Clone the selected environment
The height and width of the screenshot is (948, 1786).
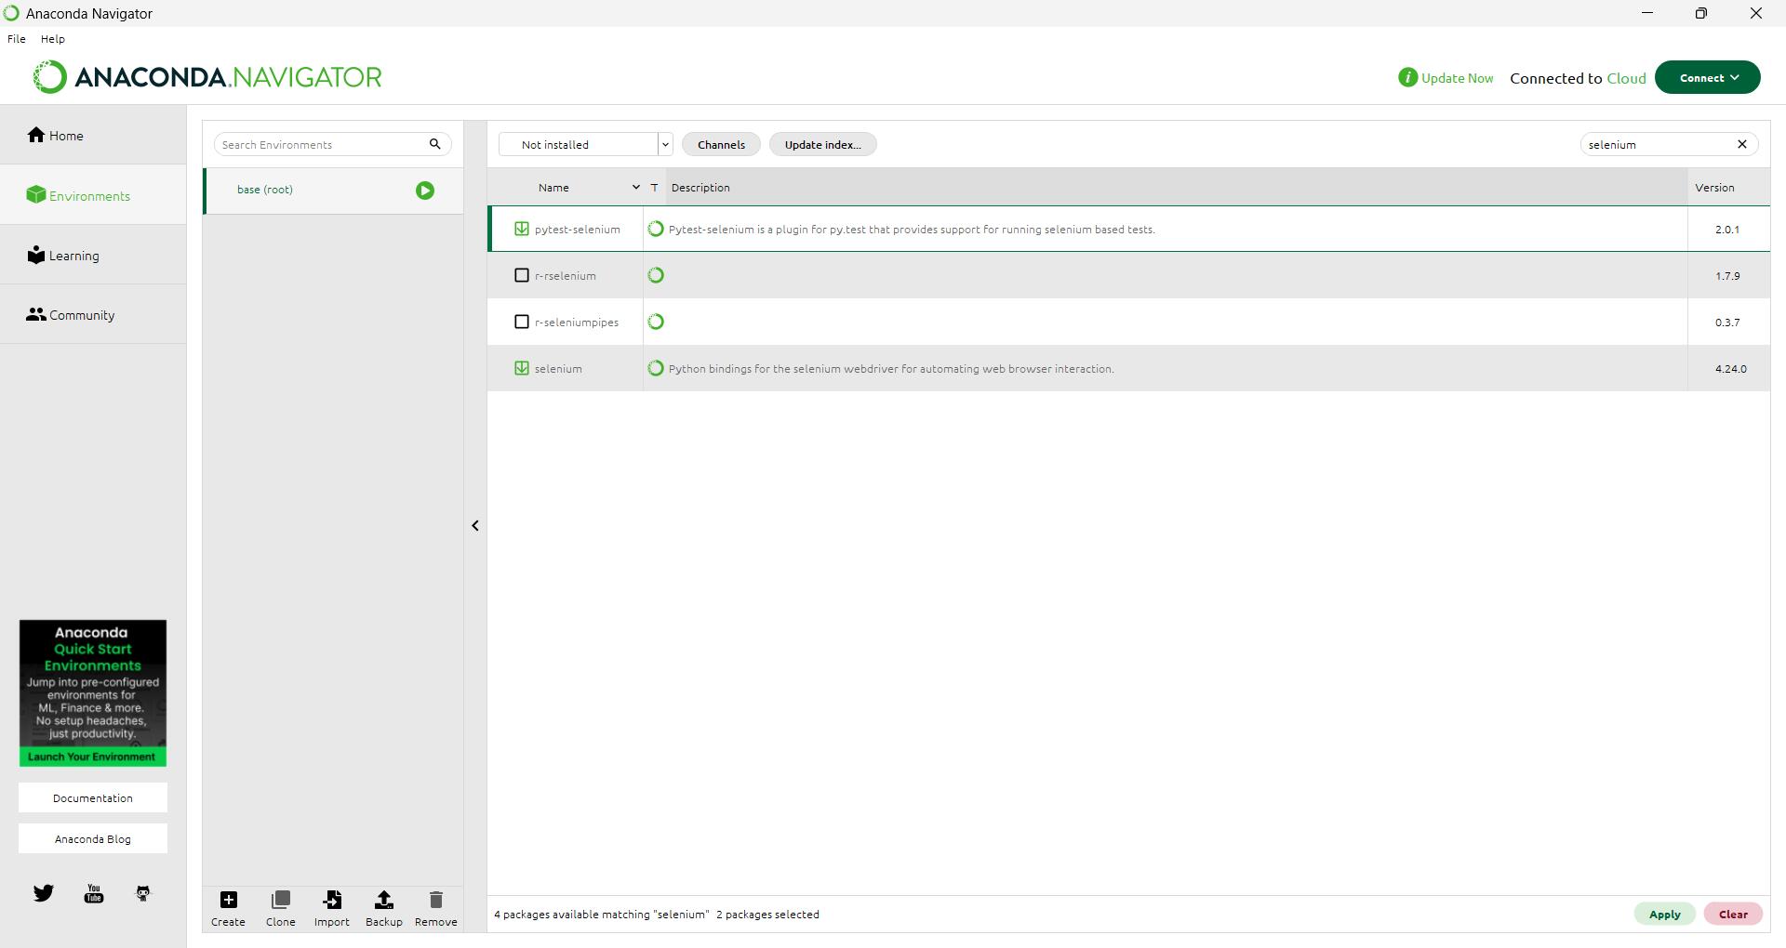280,908
